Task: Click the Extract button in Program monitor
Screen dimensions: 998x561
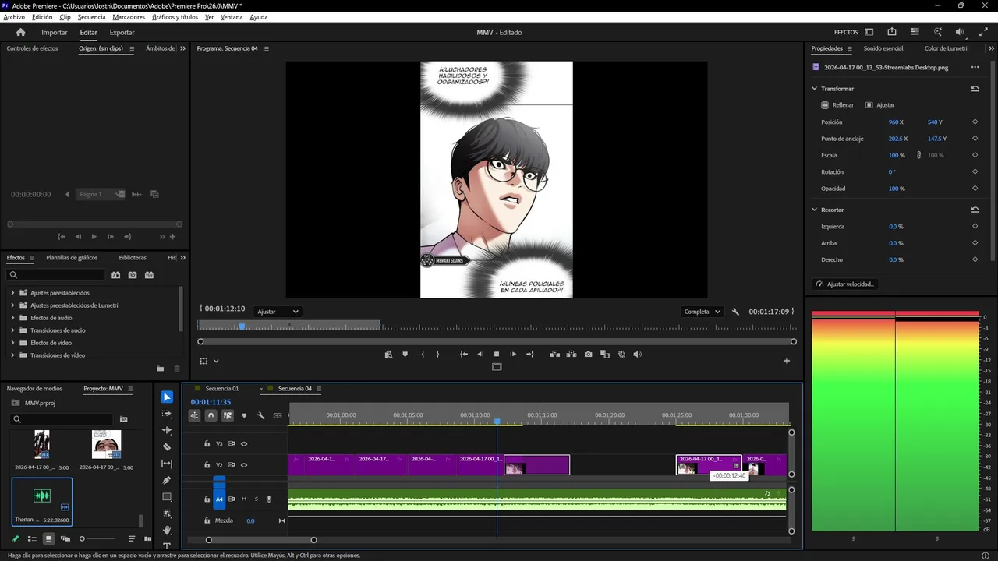Action: (572, 354)
